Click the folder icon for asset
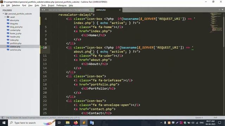Image resolution: width=225 pixels, height=126 pixels. tap(8, 17)
